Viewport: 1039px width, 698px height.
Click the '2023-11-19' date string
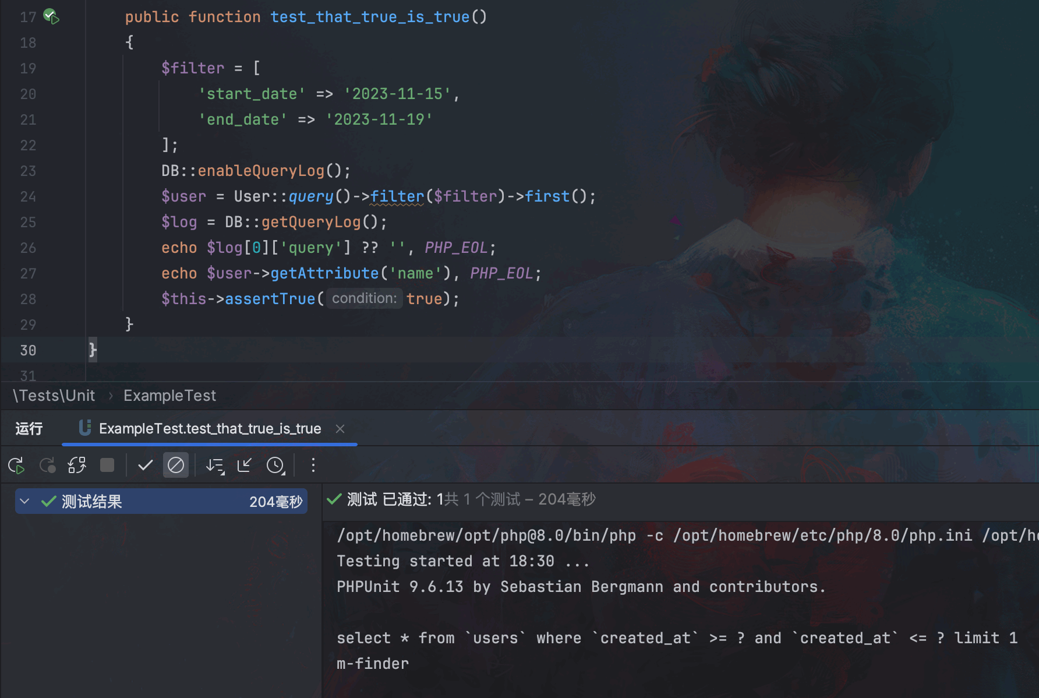(x=379, y=119)
